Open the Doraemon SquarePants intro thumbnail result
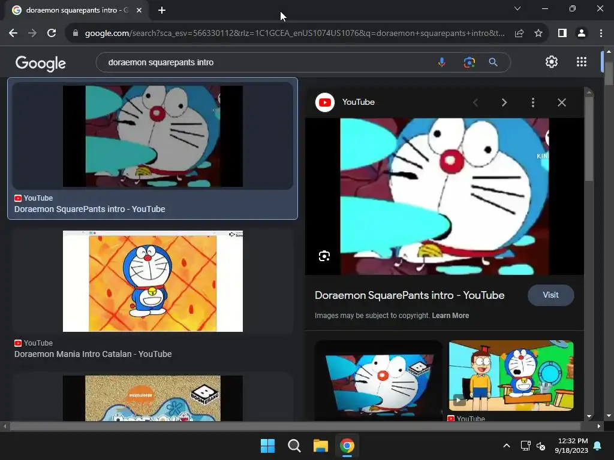This screenshot has height=460, width=614. [153, 136]
